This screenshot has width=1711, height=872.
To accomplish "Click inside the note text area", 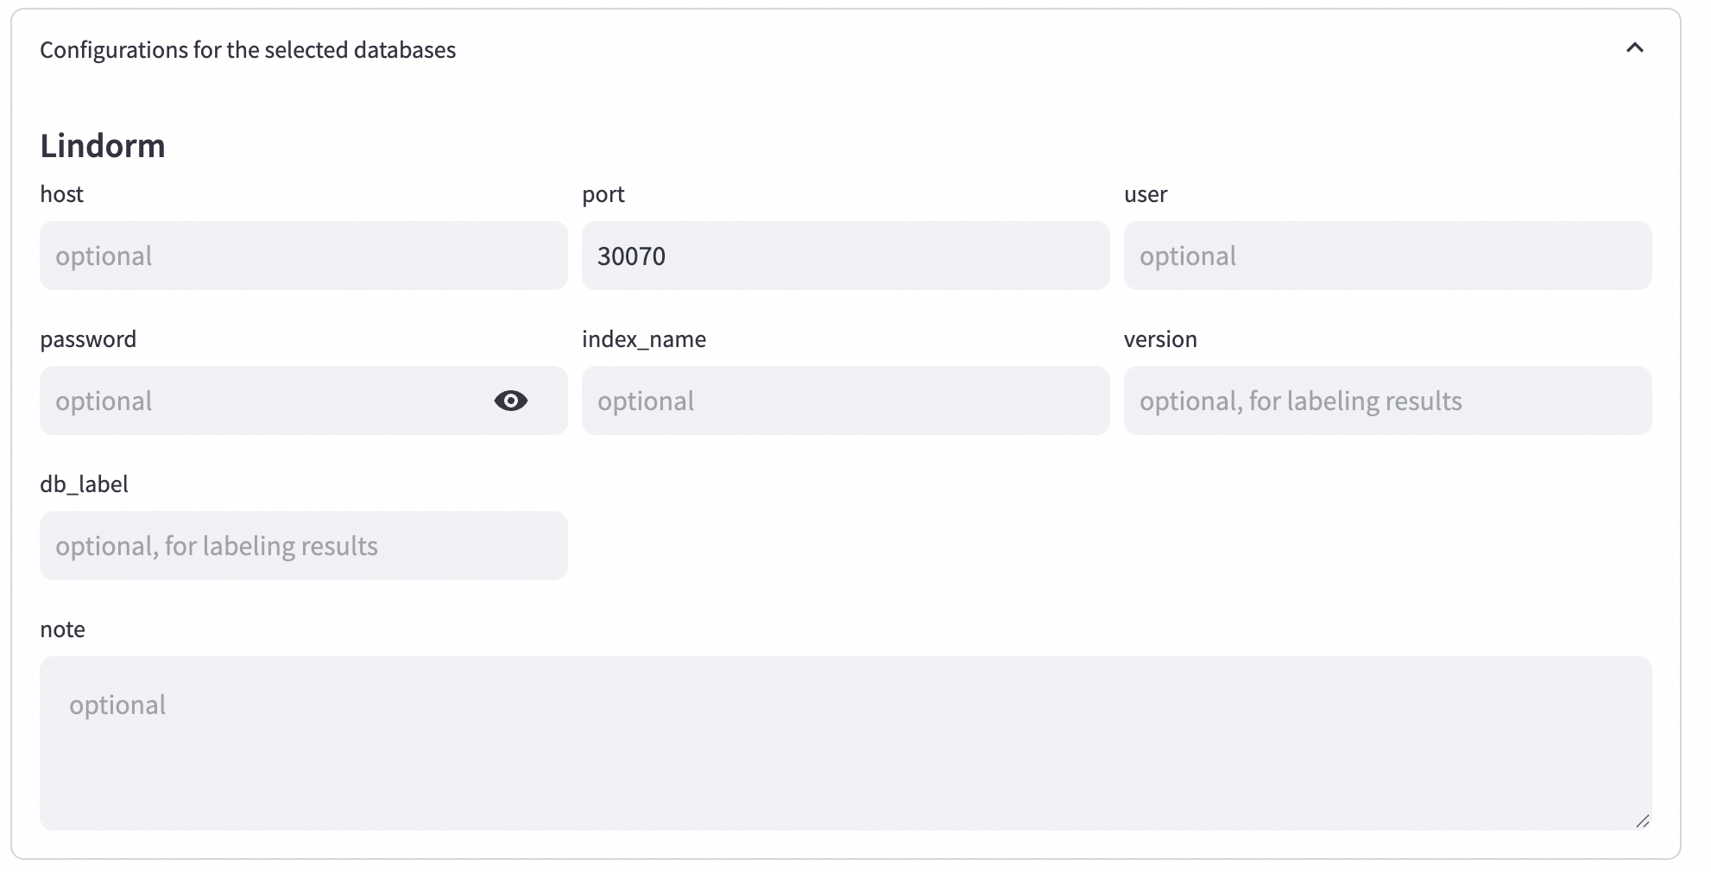I will click(844, 742).
